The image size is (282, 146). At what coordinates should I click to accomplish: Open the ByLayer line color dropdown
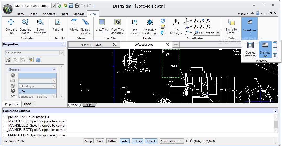point(54,86)
